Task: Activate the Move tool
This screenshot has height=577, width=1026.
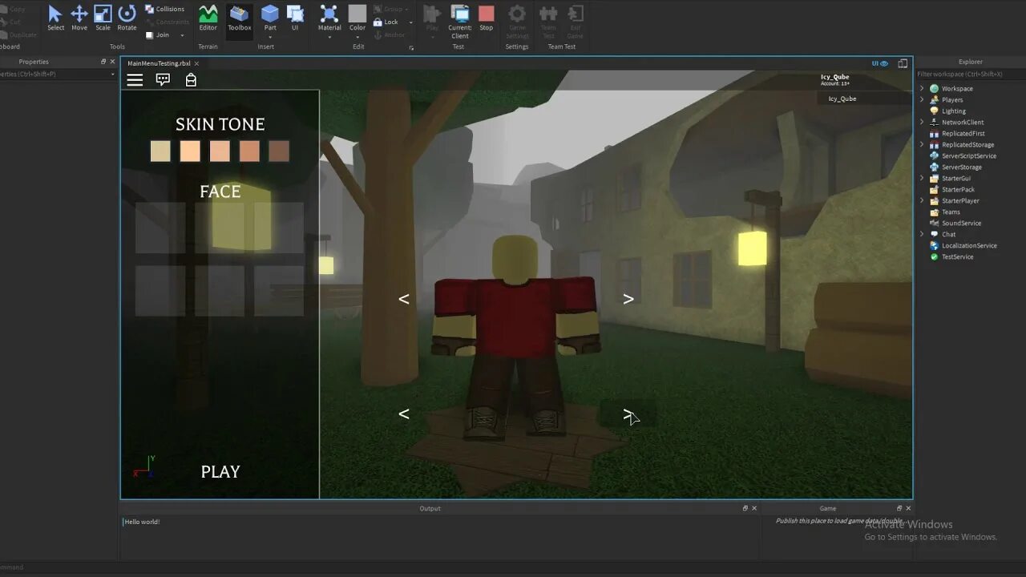Action: point(79,18)
